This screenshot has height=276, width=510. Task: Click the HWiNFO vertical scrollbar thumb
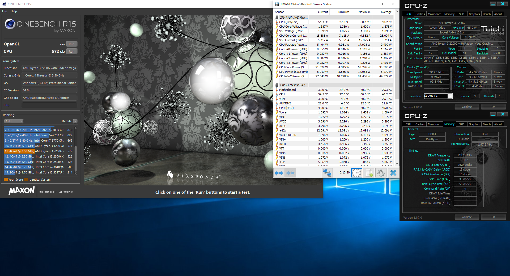[397, 80]
